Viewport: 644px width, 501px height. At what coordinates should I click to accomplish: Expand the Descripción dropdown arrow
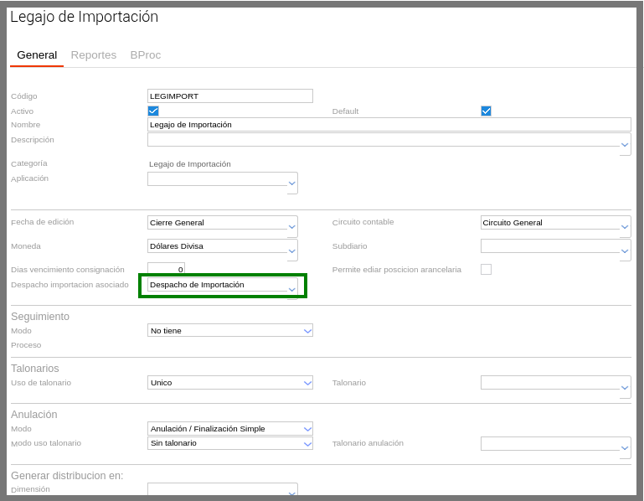tap(625, 145)
